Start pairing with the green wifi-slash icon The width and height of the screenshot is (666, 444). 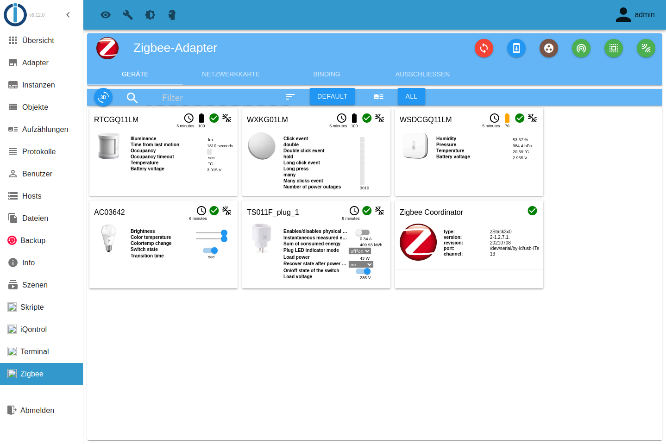[x=646, y=48]
